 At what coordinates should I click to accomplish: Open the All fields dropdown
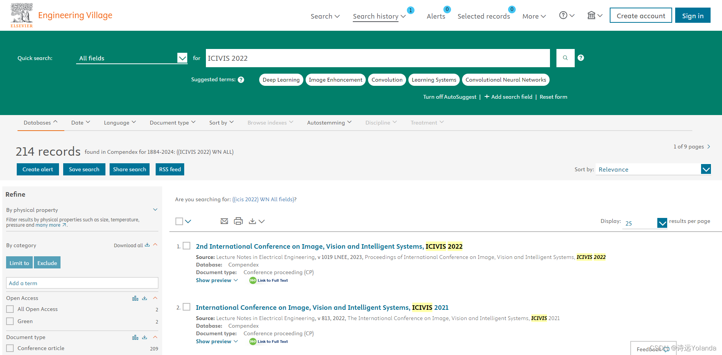(x=132, y=58)
